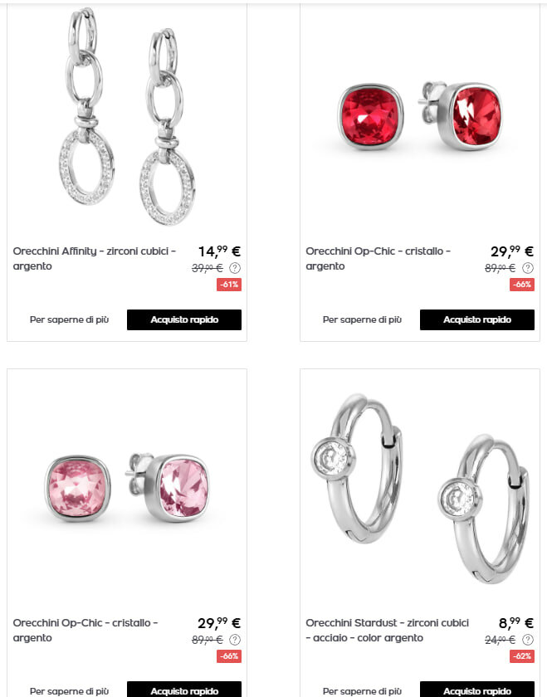Open Per saperne di più for Stardust earrings
The image size is (547, 697).
(x=362, y=691)
